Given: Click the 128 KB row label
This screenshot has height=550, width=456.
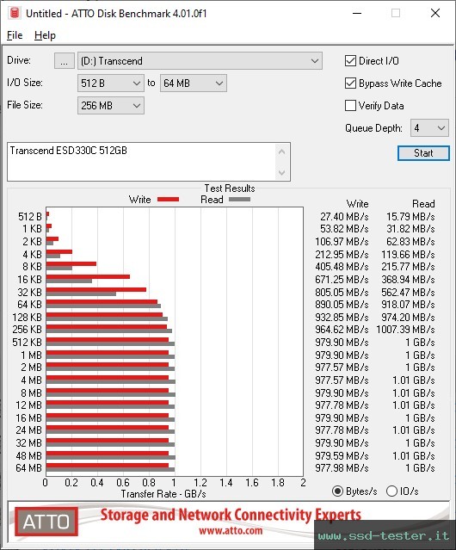Looking at the screenshot, I should coord(27,317).
